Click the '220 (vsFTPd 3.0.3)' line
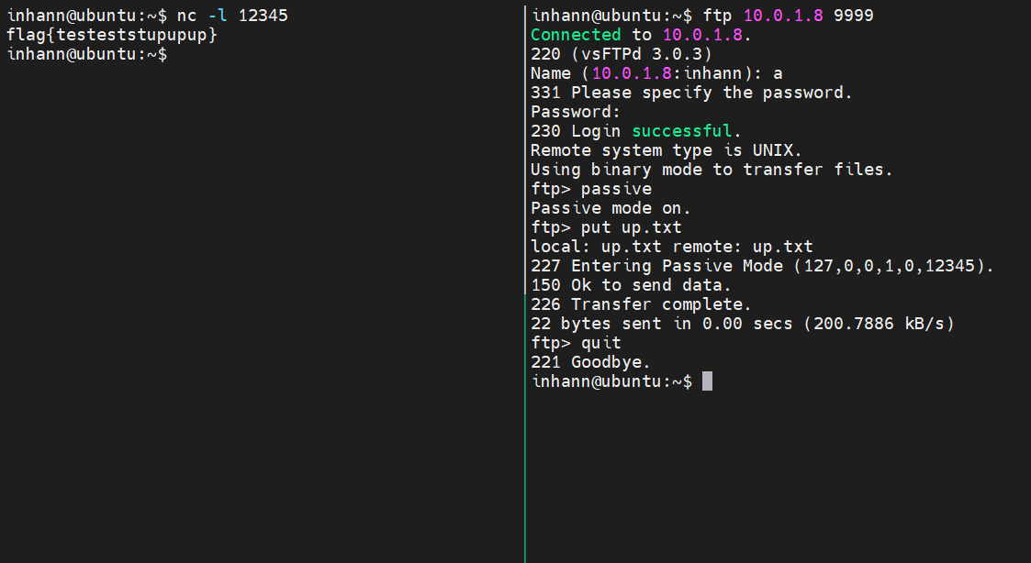 coord(622,54)
